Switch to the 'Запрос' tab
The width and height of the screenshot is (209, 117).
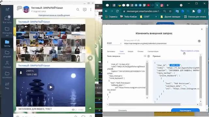[131, 51]
